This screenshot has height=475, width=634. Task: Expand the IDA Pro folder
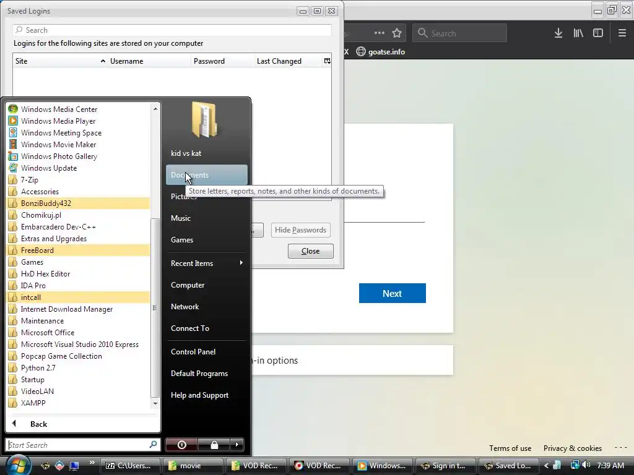(x=79, y=285)
